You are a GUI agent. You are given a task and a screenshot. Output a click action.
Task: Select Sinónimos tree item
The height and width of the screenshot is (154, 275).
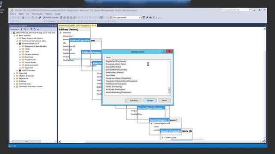(x=29, y=57)
